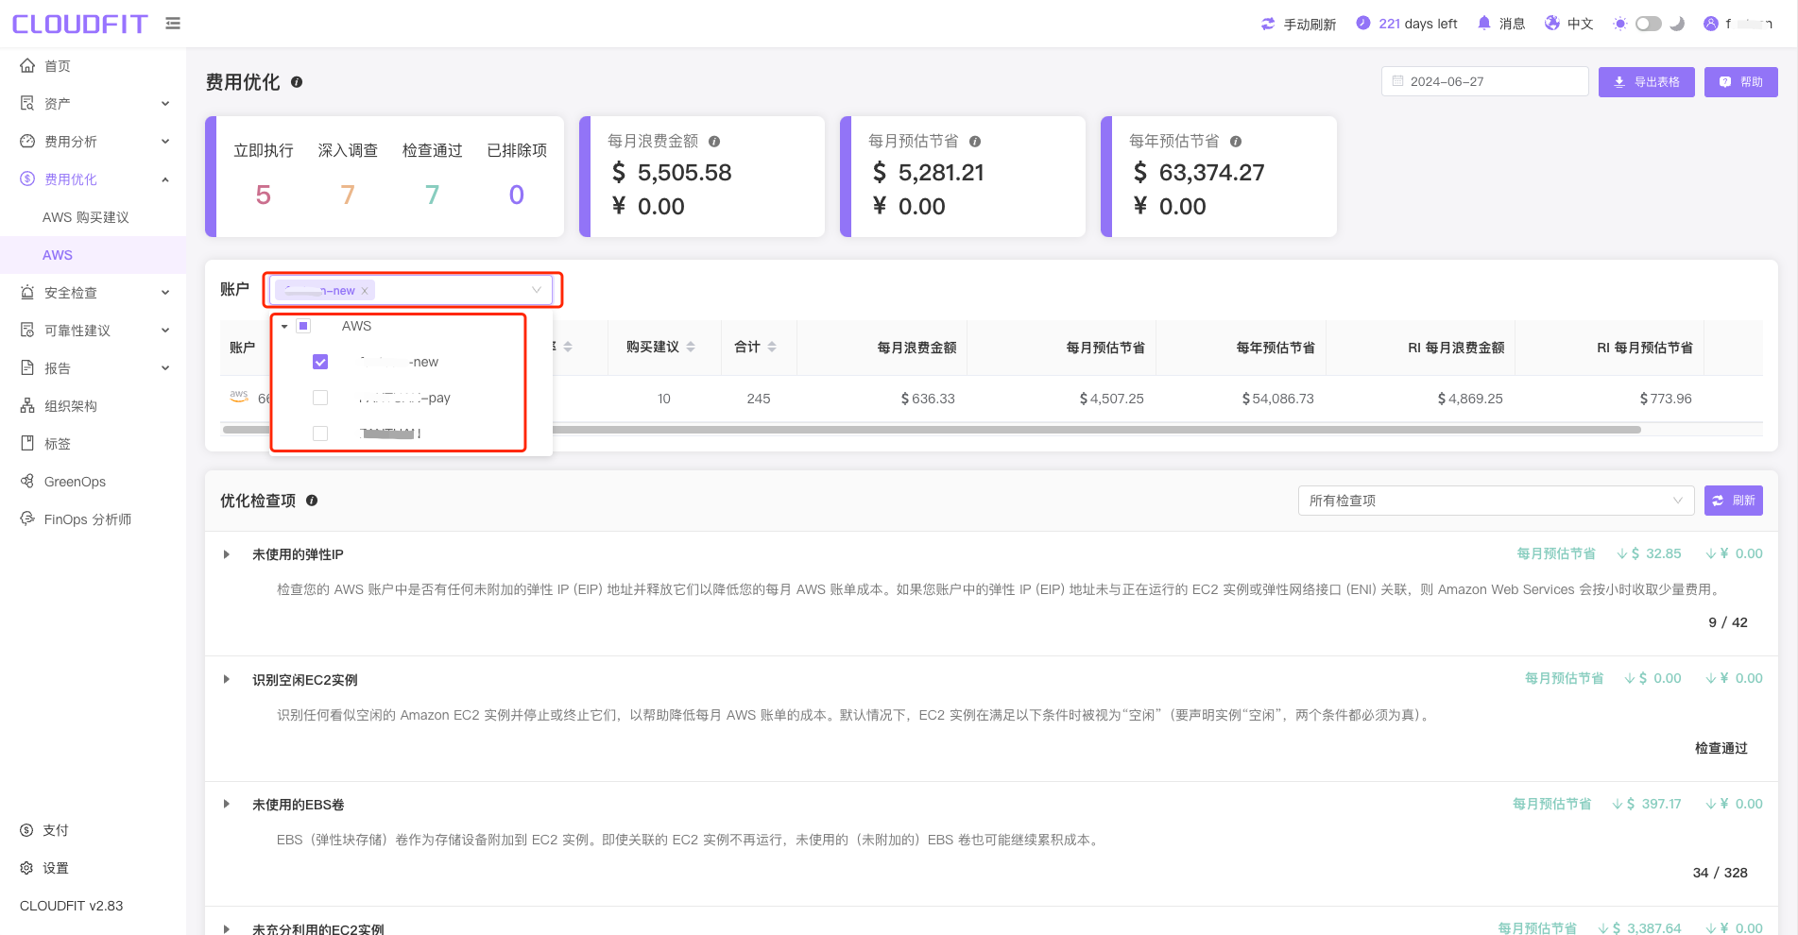Click info icon beside 每月预估节省 card

[x=975, y=142]
